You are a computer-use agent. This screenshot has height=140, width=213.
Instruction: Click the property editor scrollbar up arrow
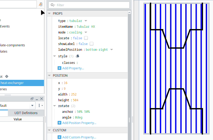(129, 13)
